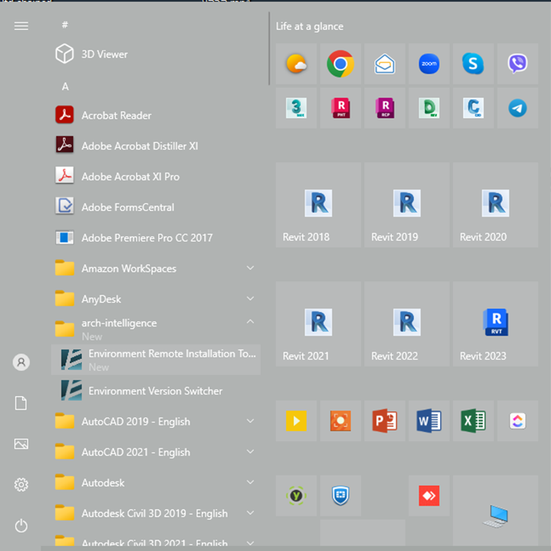The image size is (551, 551).
Task: Open Pictures from the left rail
Action: (x=21, y=443)
